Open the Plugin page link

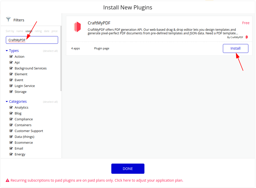click(102, 48)
